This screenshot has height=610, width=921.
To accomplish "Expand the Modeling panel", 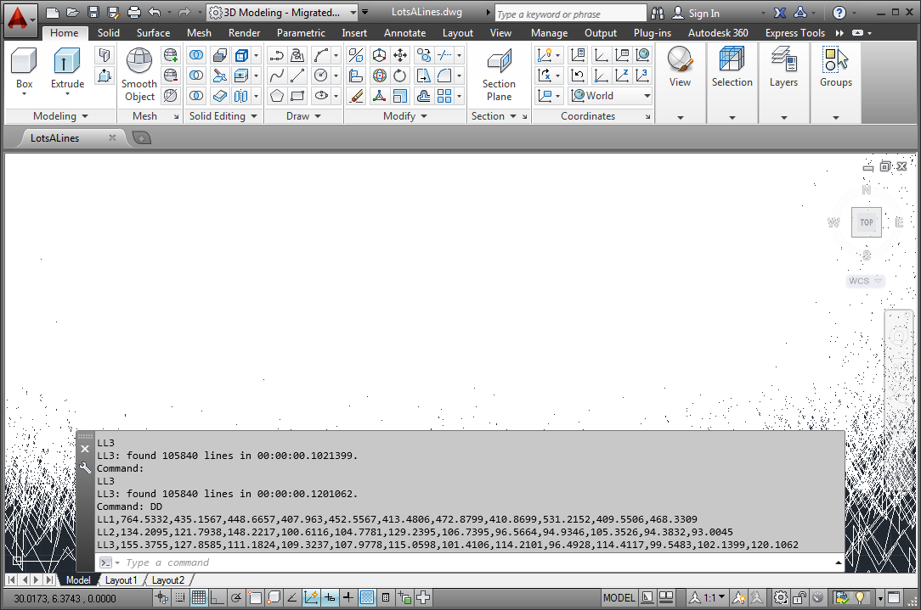I will (59, 116).
